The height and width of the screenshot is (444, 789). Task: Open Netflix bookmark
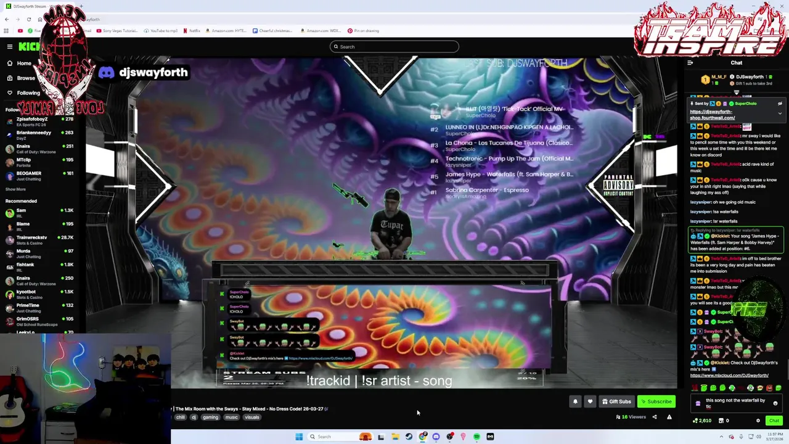pyautogui.click(x=192, y=31)
